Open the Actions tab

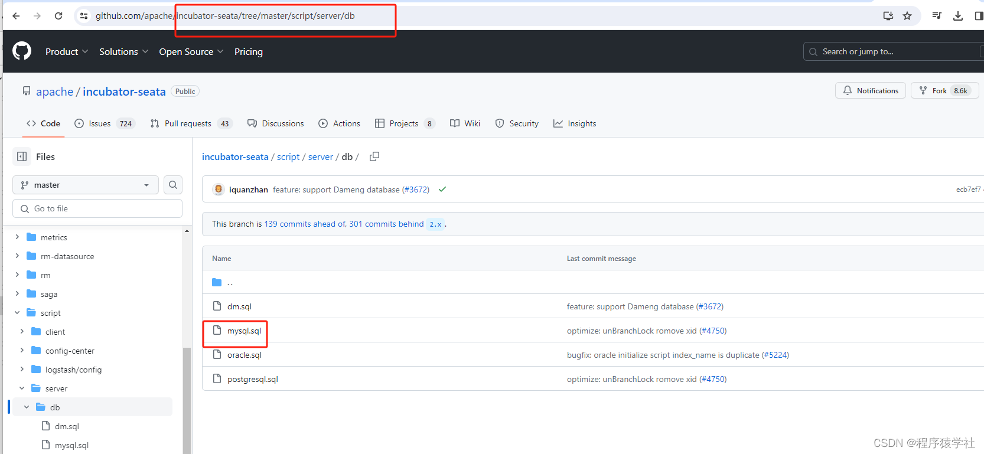[339, 123]
